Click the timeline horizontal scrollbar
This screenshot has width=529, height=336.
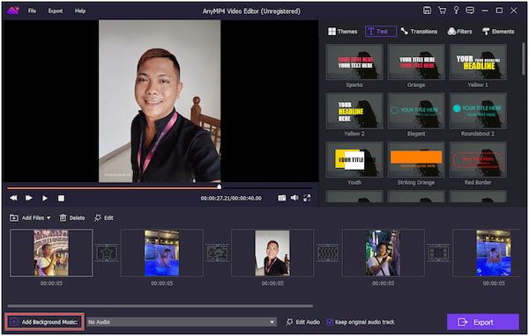[x=160, y=306]
